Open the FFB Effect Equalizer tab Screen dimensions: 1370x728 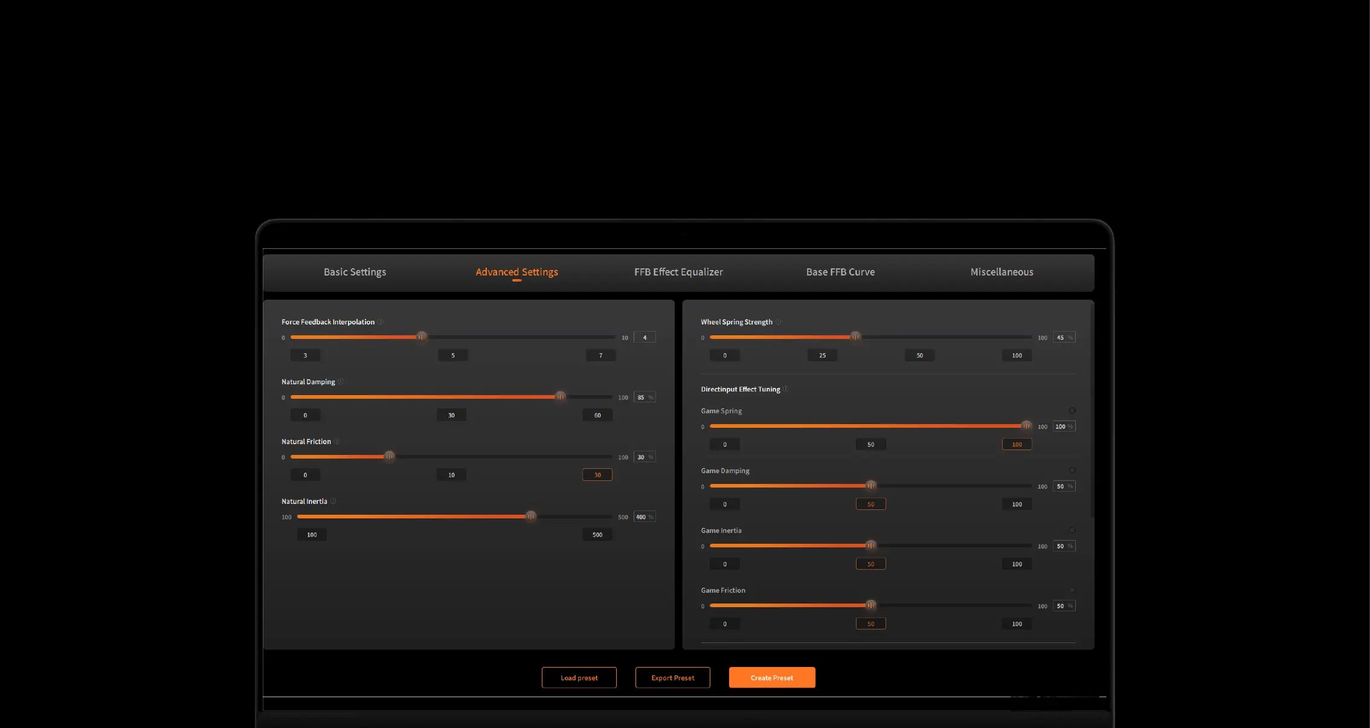tap(678, 272)
